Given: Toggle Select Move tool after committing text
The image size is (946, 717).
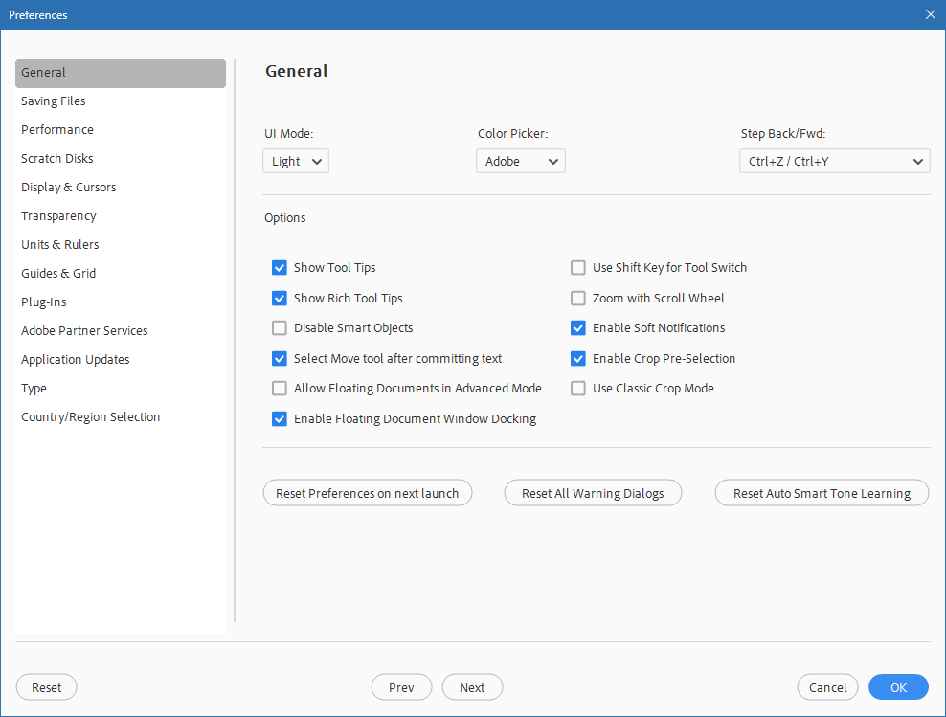Looking at the screenshot, I should tap(280, 359).
